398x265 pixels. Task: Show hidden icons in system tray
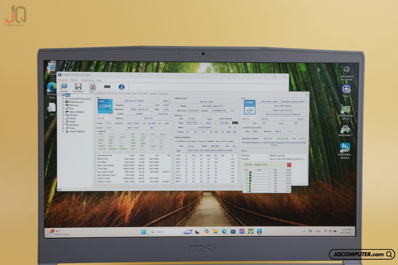point(304,231)
